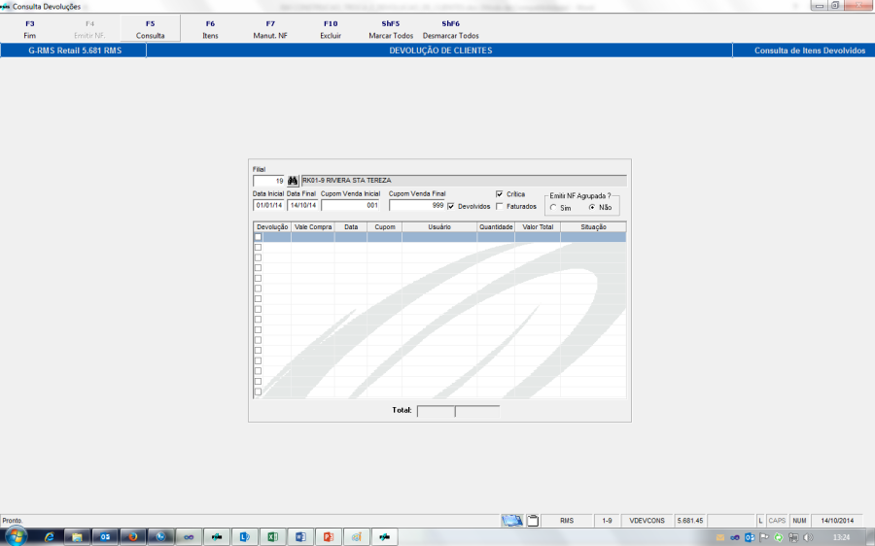Open the Windows Start menu orb
Viewport: 875px width, 546px height.
point(15,537)
